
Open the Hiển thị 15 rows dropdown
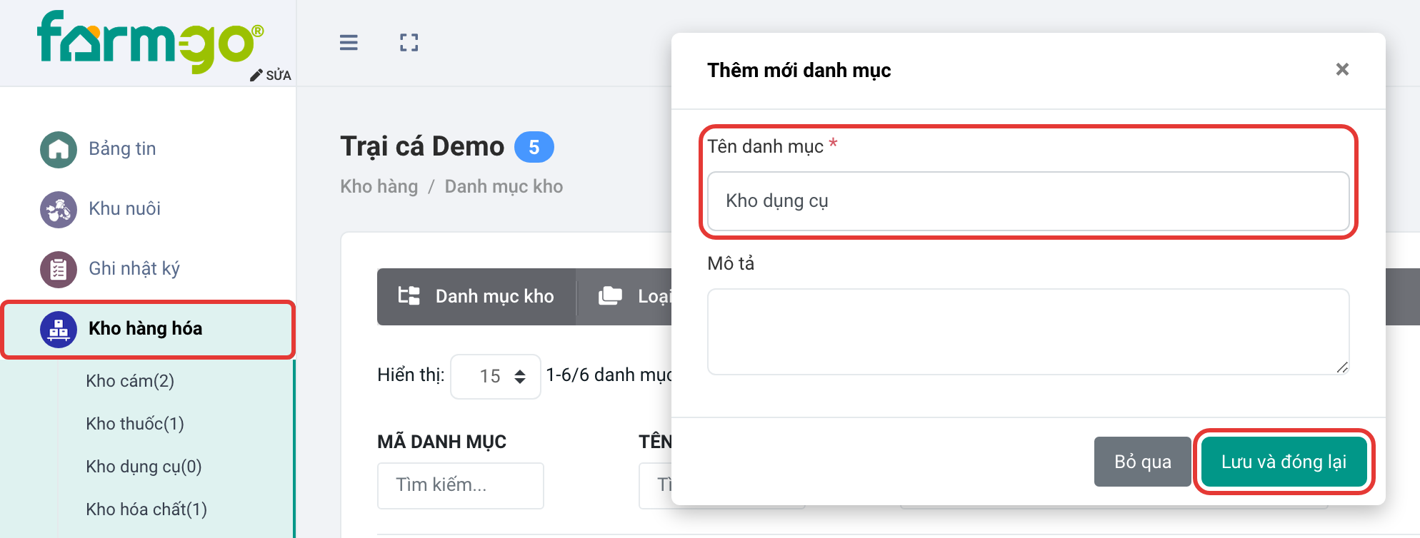[x=496, y=376]
